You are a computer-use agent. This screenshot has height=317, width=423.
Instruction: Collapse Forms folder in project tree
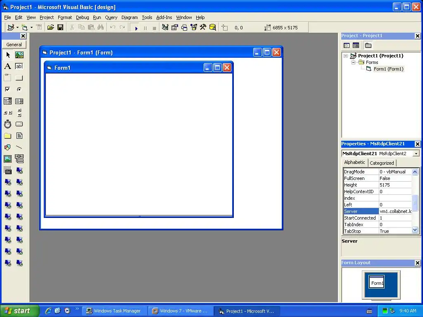353,62
